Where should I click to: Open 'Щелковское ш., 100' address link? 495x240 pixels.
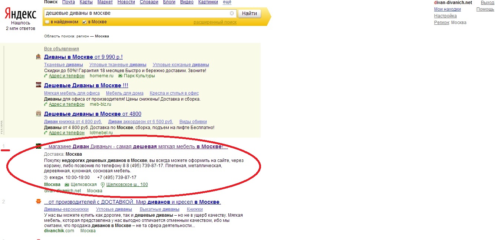[x=127, y=185]
